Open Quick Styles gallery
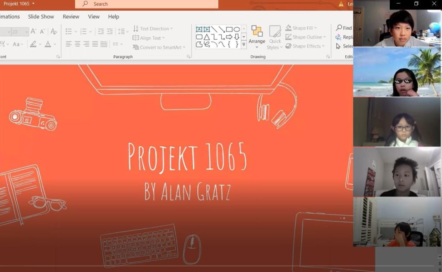Screen dimensions: 442x272 (275, 38)
